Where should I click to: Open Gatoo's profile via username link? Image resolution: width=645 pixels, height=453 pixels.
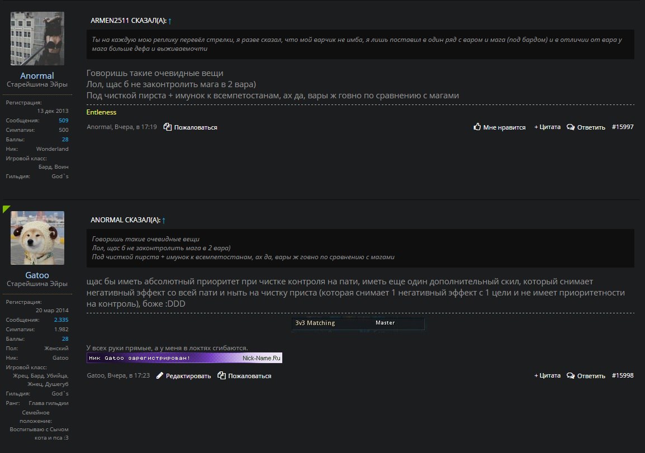pyautogui.click(x=37, y=275)
